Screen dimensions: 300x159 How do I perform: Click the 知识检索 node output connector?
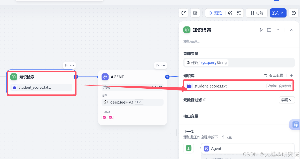coord(76,77)
